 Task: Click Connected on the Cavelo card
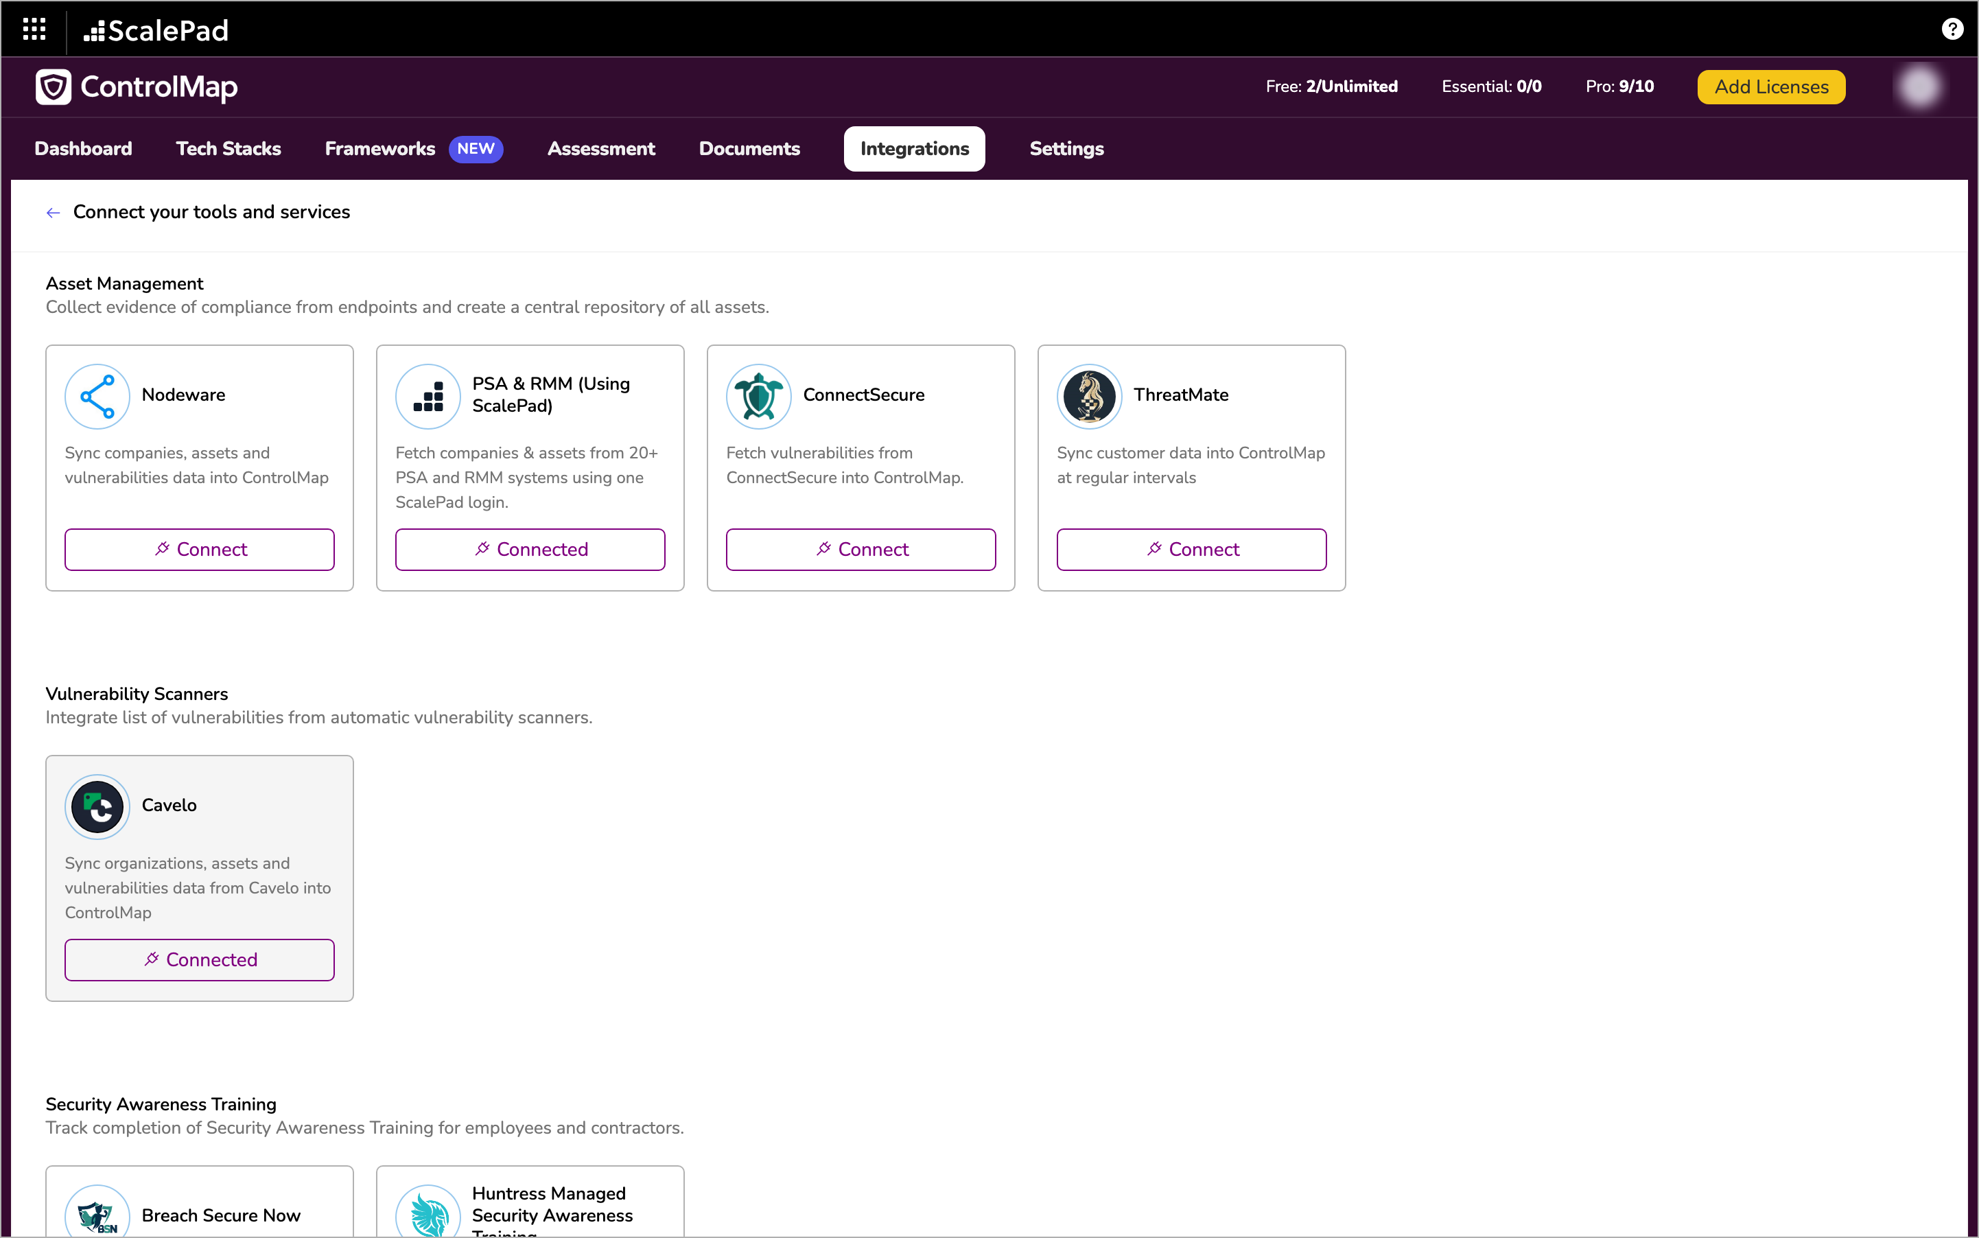[x=200, y=959]
